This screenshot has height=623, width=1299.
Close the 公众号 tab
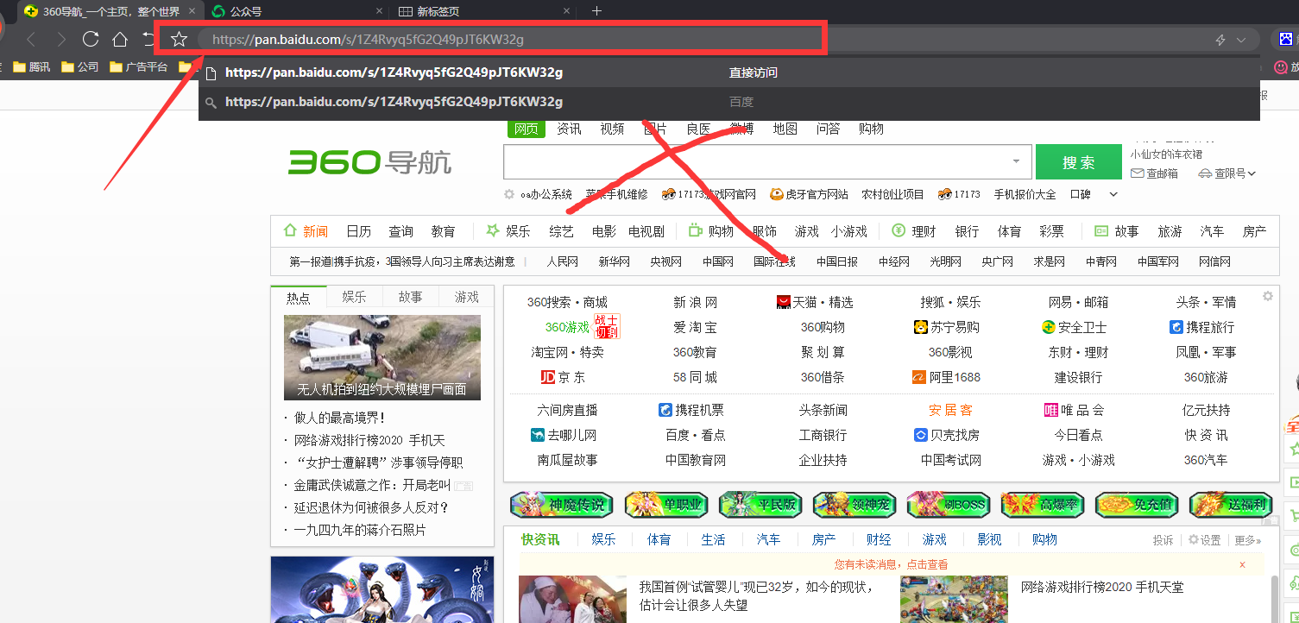pyautogui.click(x=378, y=11)
